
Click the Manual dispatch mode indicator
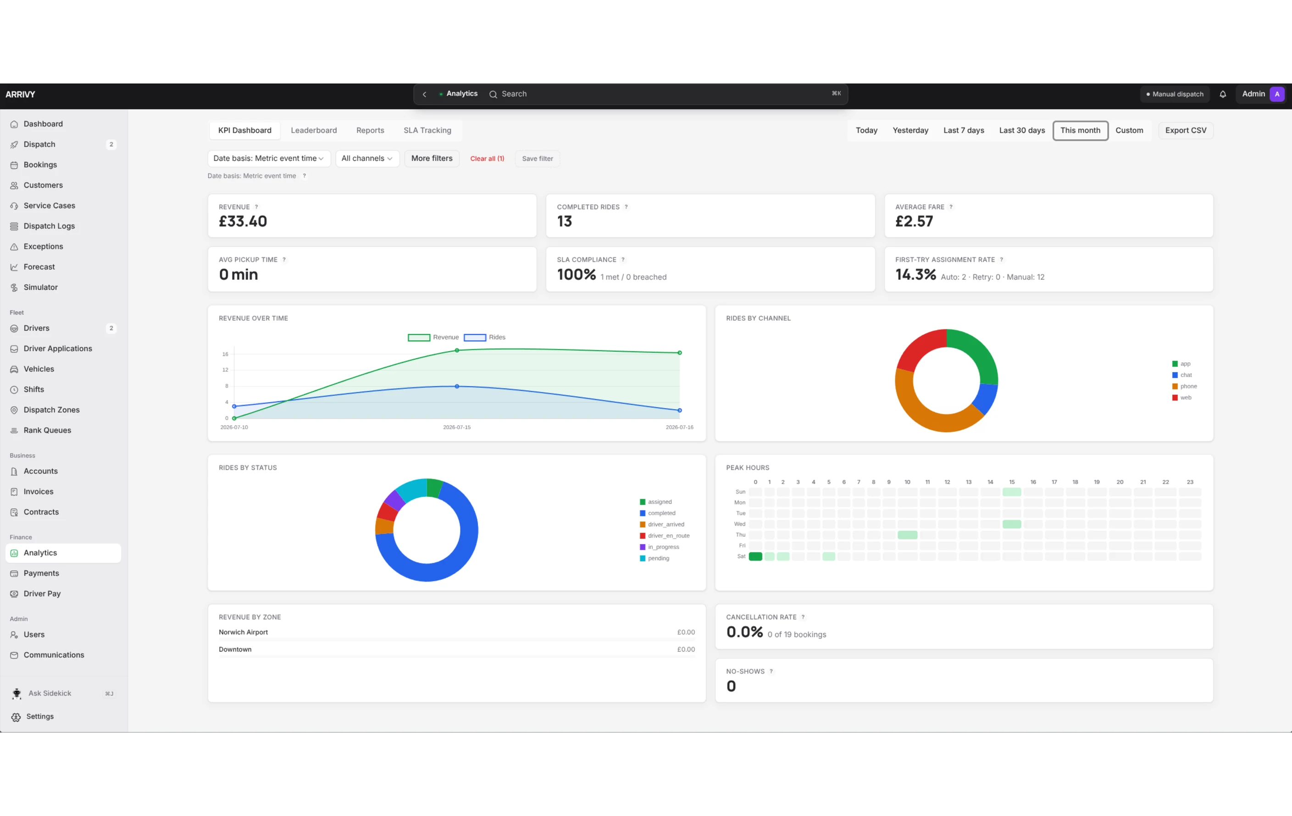tap(1175, 94)
